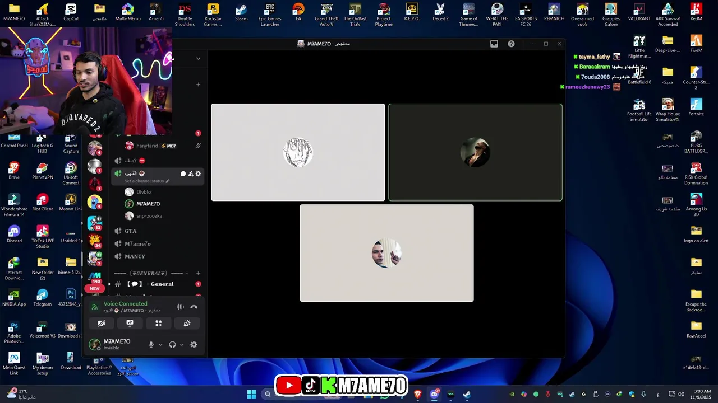
Task: Open the NVIDIA App desktop icon
Action: [14, 298]
